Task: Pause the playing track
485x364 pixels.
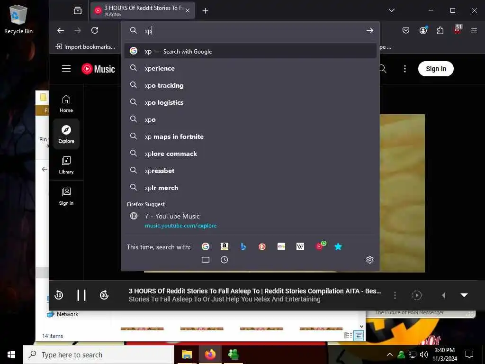Action: tap(81, 295)
